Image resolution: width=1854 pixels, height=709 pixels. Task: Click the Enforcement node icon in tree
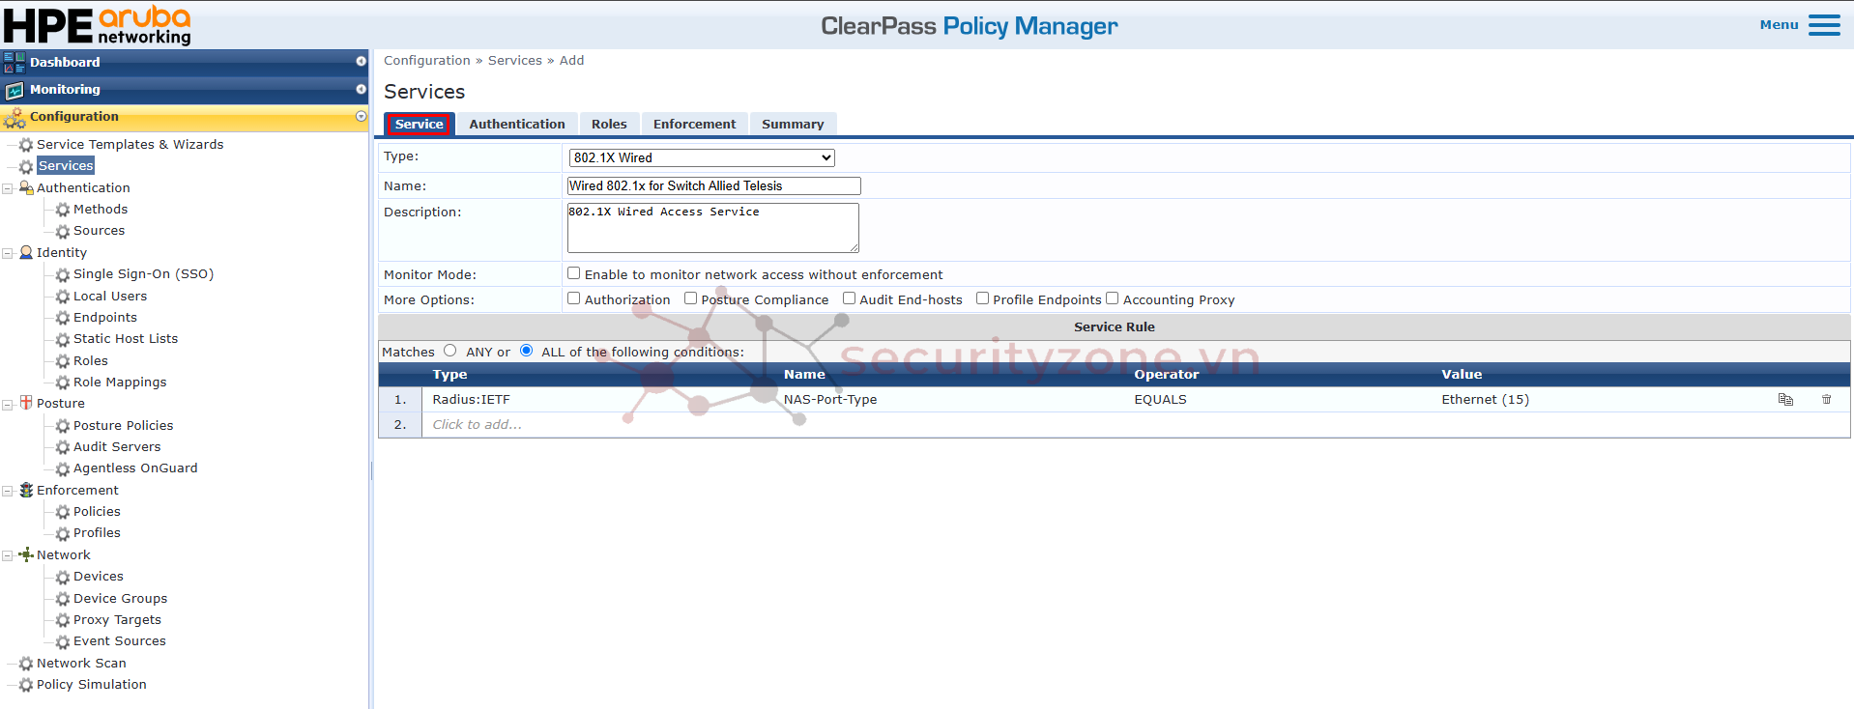tap(26, 490)
